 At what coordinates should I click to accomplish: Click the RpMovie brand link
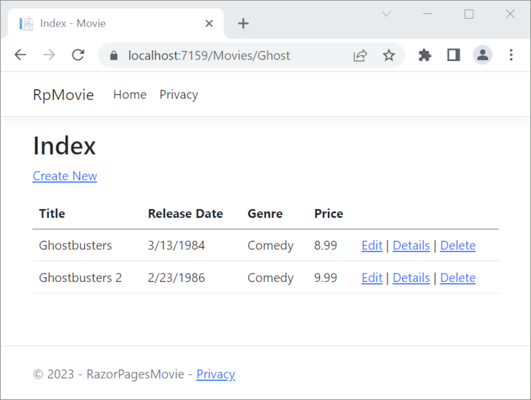pos(63,94)
